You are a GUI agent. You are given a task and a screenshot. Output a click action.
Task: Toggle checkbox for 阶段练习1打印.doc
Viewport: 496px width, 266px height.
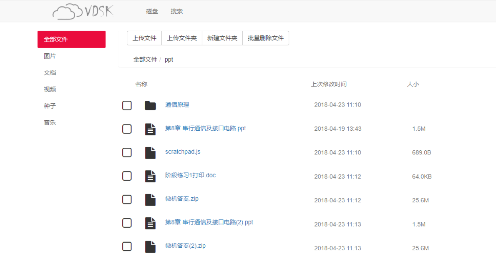tap(127, 176)
